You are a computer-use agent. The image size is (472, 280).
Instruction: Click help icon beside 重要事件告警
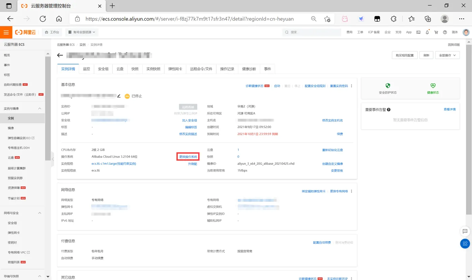pyautogui.click(x=389, y=110)
